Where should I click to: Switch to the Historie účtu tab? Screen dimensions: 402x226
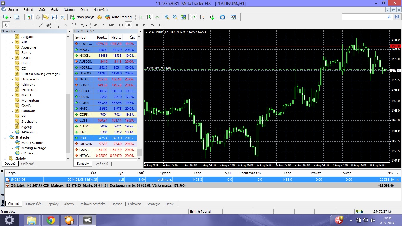pyautogui.click(x=34, y=204)
